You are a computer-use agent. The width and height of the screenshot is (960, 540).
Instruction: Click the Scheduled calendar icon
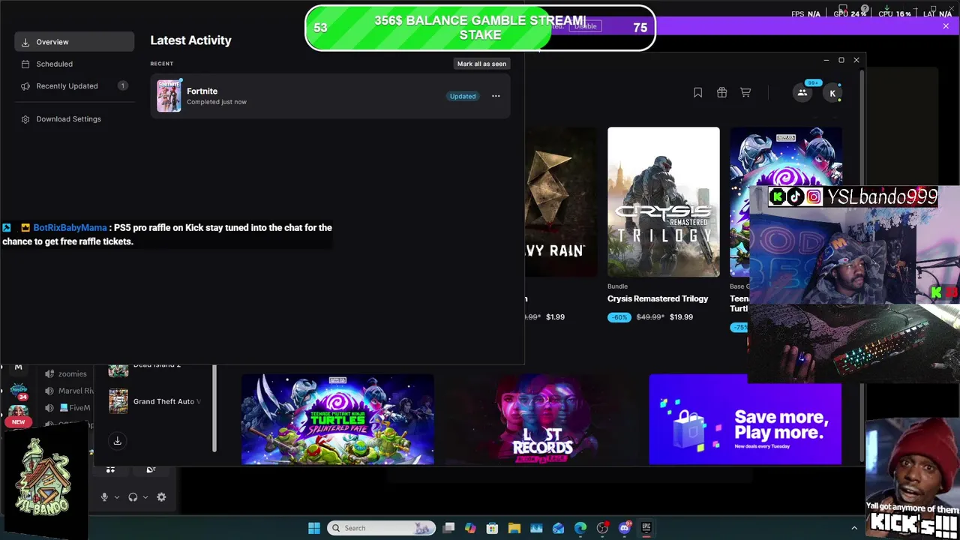(x=25, y=64)
